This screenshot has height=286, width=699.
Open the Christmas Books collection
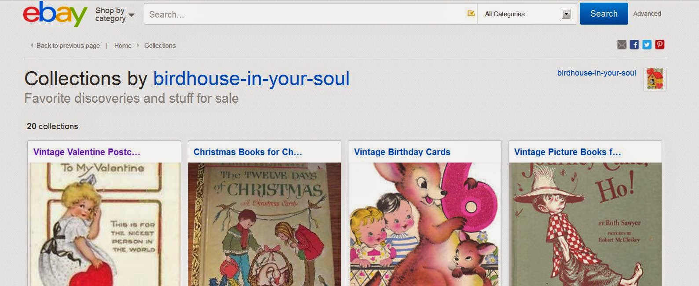point(247,152)
